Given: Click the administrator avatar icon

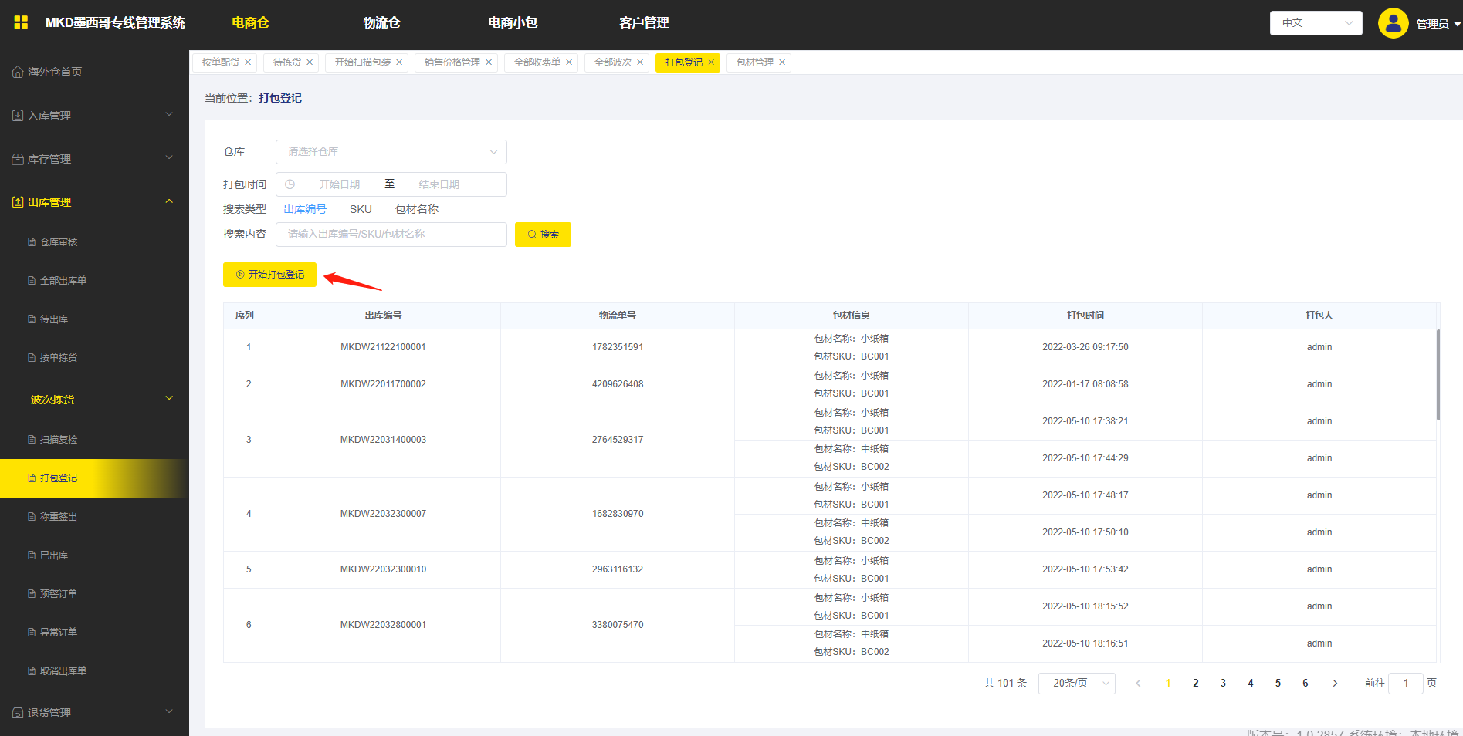Looking at the screenshot, I should click(1393, 23).
